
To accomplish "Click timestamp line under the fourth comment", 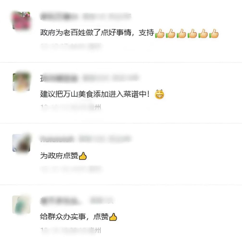I will (x=71, y=230).
